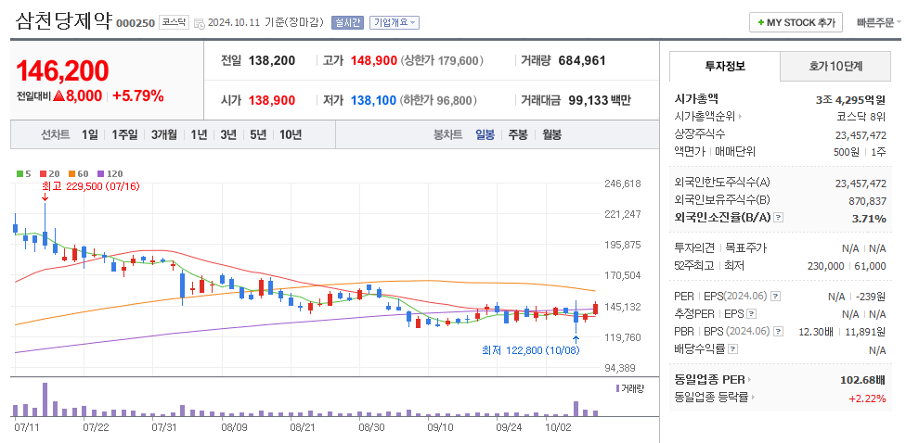Click the 실시간 real-time badge
Image resolution: width=906 pixels, height=443 pixels.
[346, 22]
